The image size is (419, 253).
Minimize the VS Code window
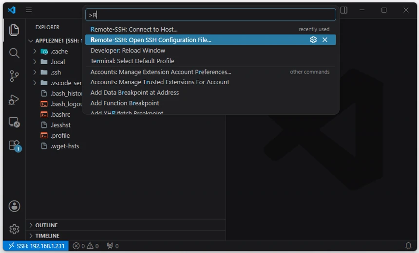click(x=362, y=10)
